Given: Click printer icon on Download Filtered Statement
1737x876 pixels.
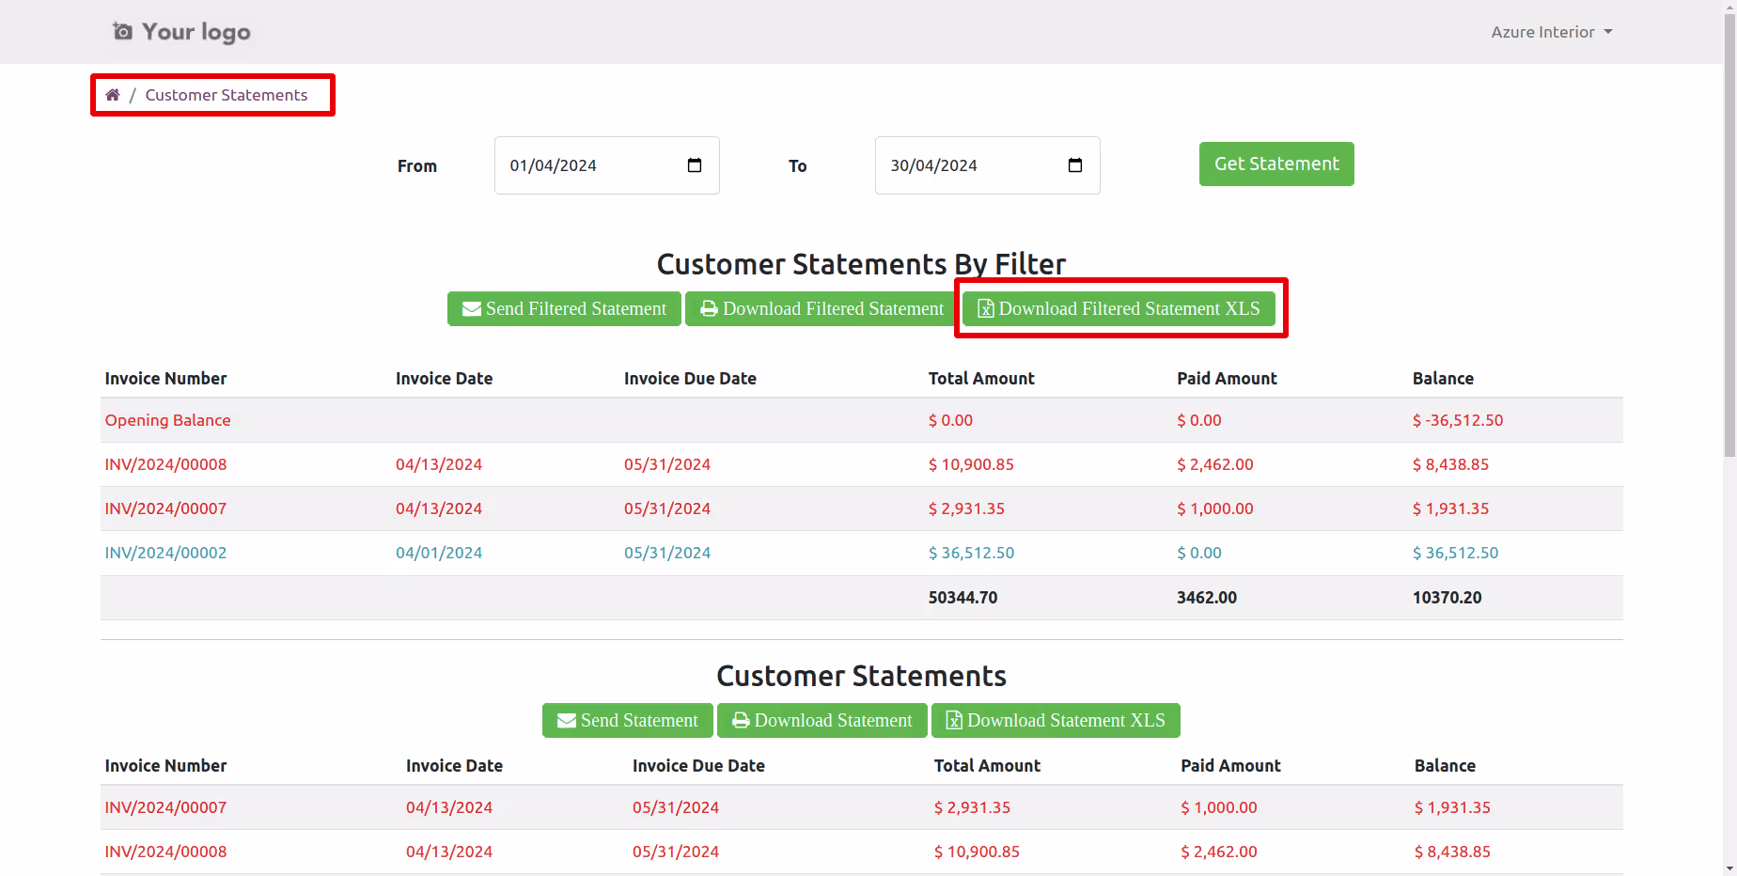Looking at the screenshot, I should coord(710,309).
